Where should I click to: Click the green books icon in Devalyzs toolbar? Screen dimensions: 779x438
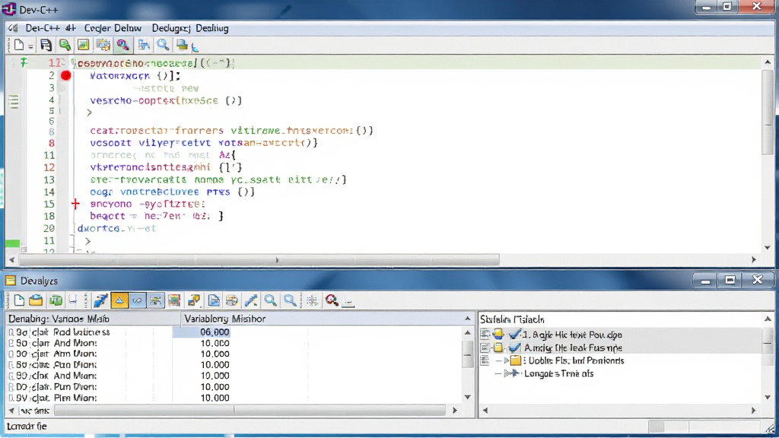tap(56, 300)
